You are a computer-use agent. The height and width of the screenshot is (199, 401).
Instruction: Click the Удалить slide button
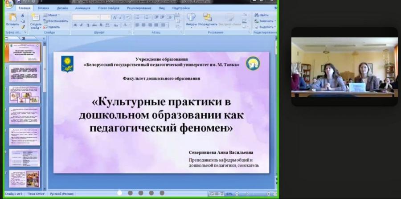click(51, 27)
